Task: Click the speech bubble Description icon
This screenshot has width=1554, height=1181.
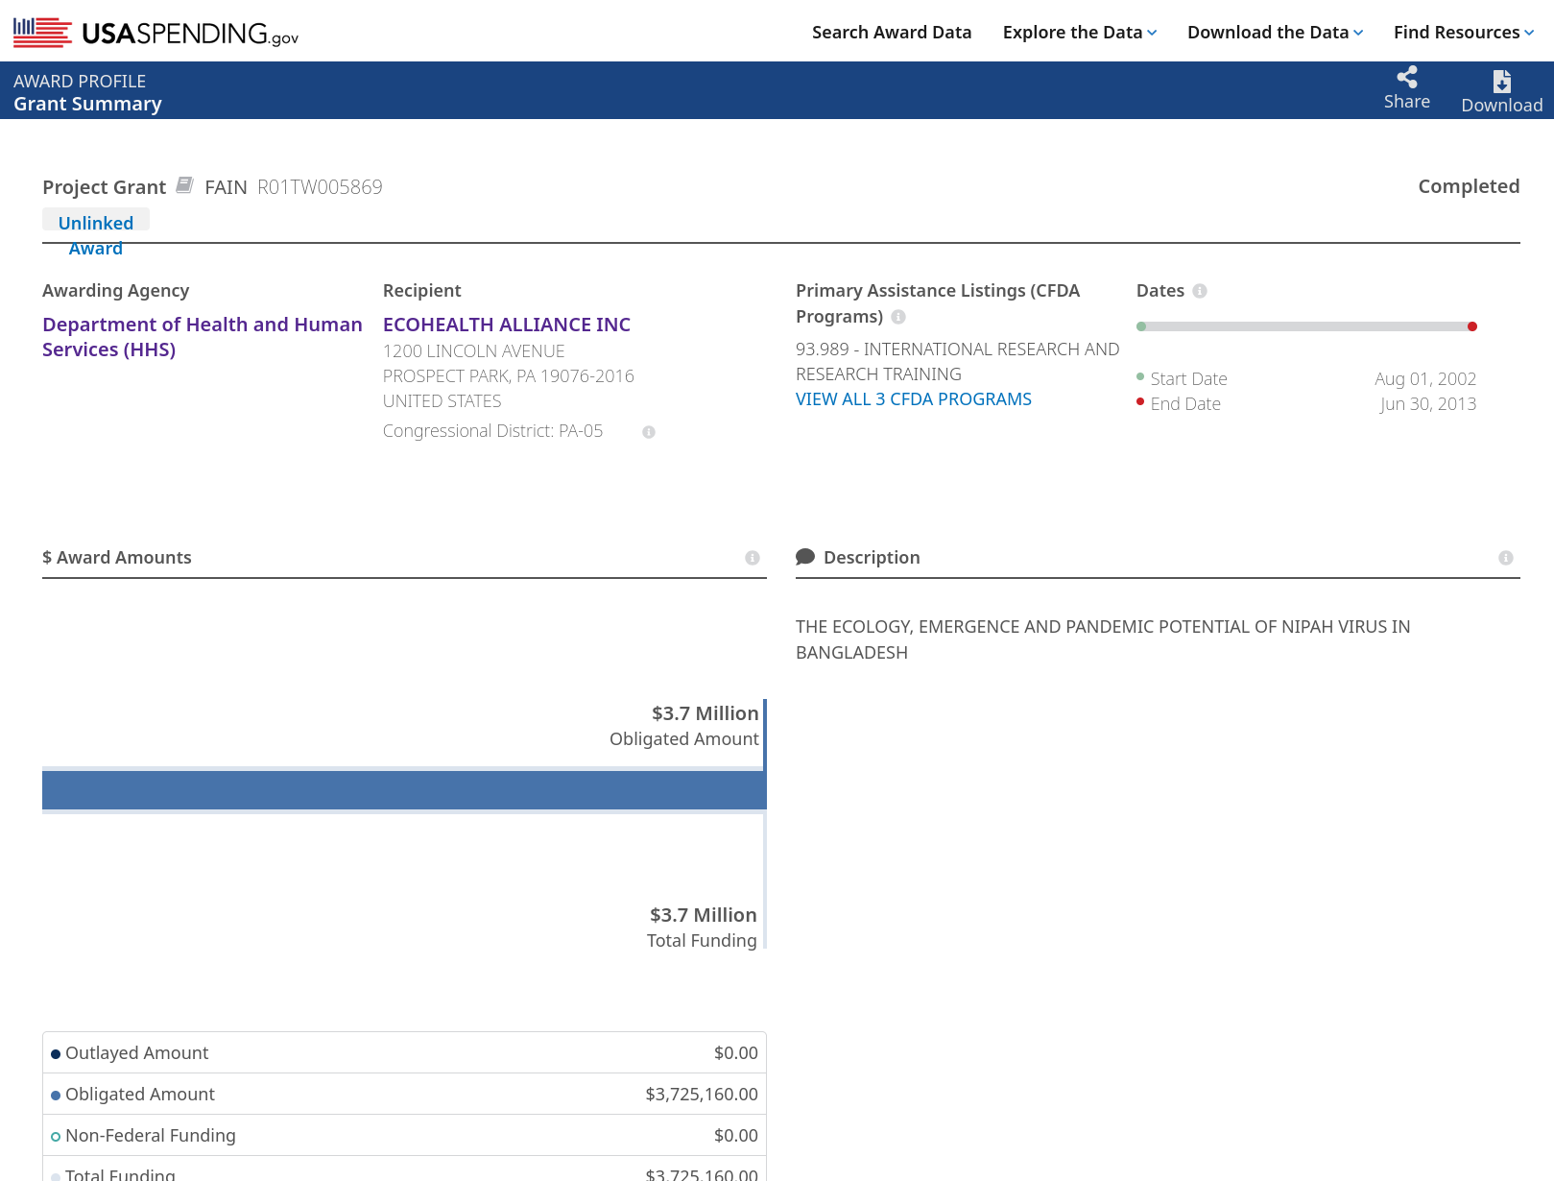Action: (805, 557)
